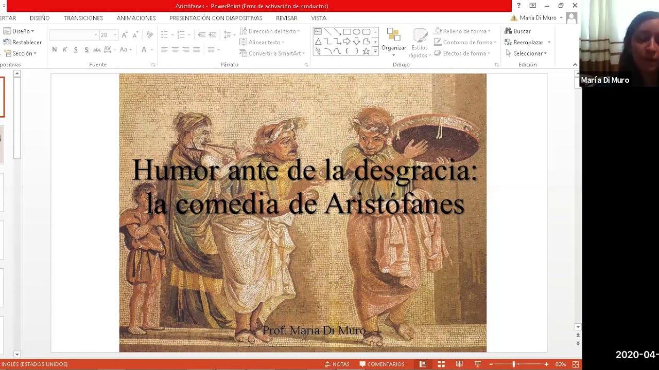Select the isosceles triangle shape
The height and width of the screenshot is (370, 659).
[x=318, y=41]
